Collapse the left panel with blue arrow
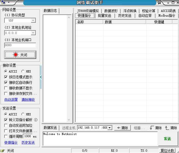This screenshot has width=179, height=153. (41, 77)
